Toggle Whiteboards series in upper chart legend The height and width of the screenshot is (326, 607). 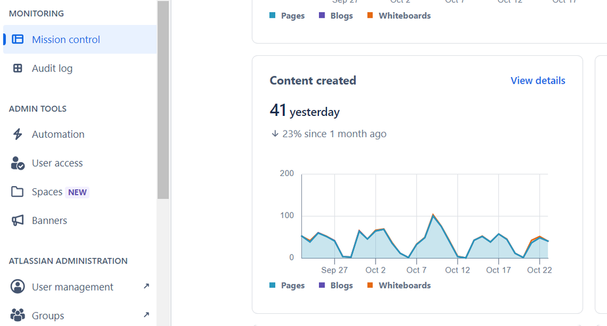coord(399,15)
